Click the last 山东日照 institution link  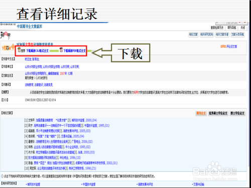[x=75, y=67]
